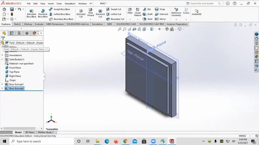The image size is (259, 145).
Task: Open Reference Geometry dropdown arrow
Action: pos(176,19)
